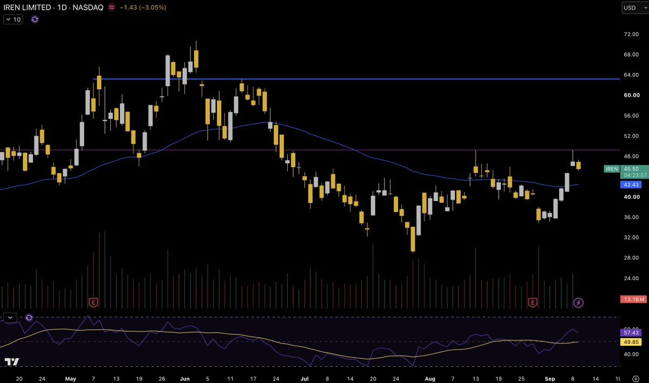Click the purple refresh icon beside the 10 legend

[x=35, y=19]
